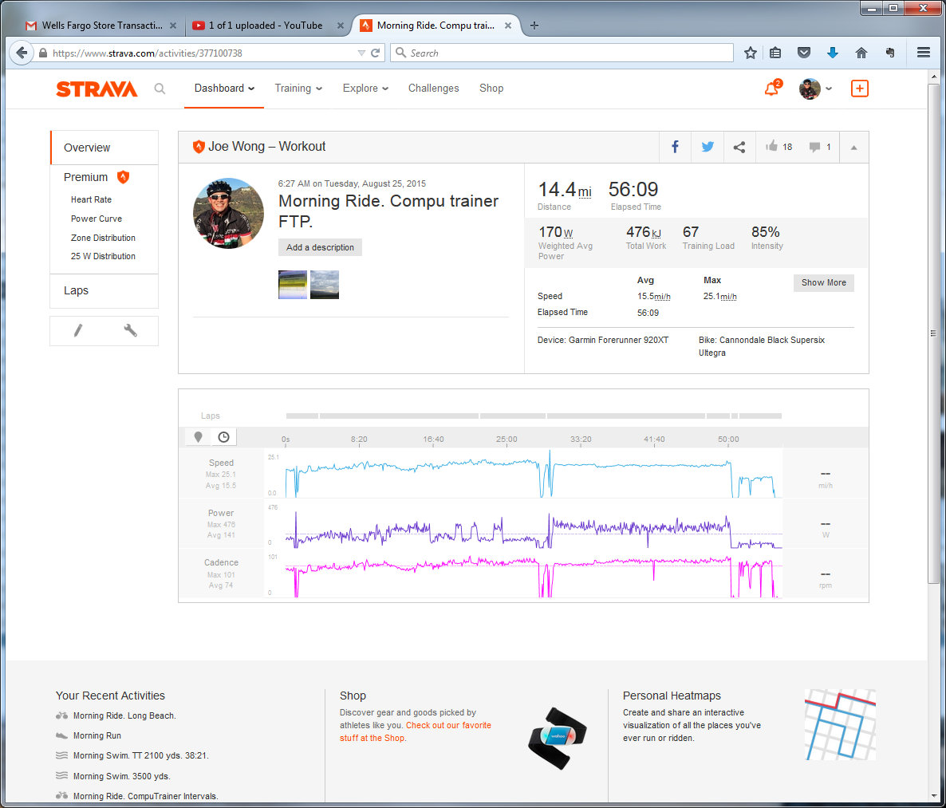Share activity on Facebook icon

pos(675,147)
